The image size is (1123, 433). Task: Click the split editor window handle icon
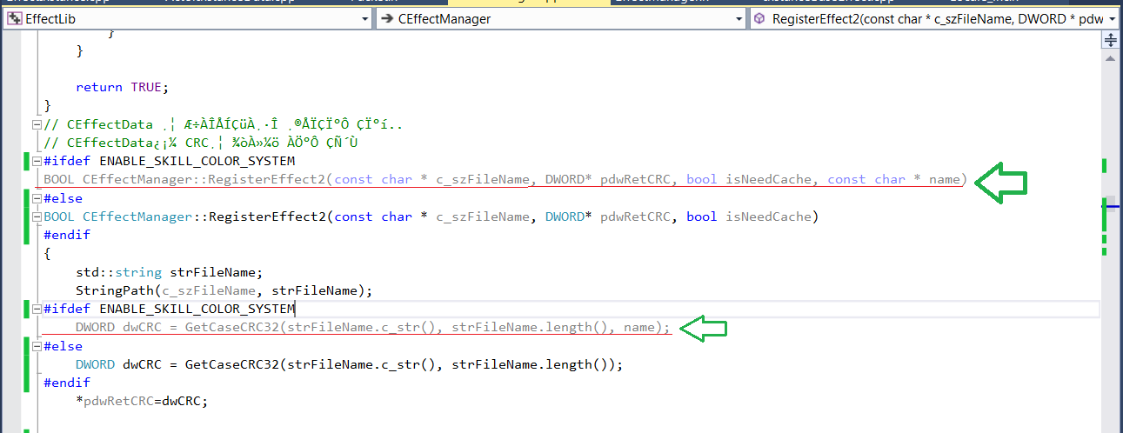tap(1111, 40)
